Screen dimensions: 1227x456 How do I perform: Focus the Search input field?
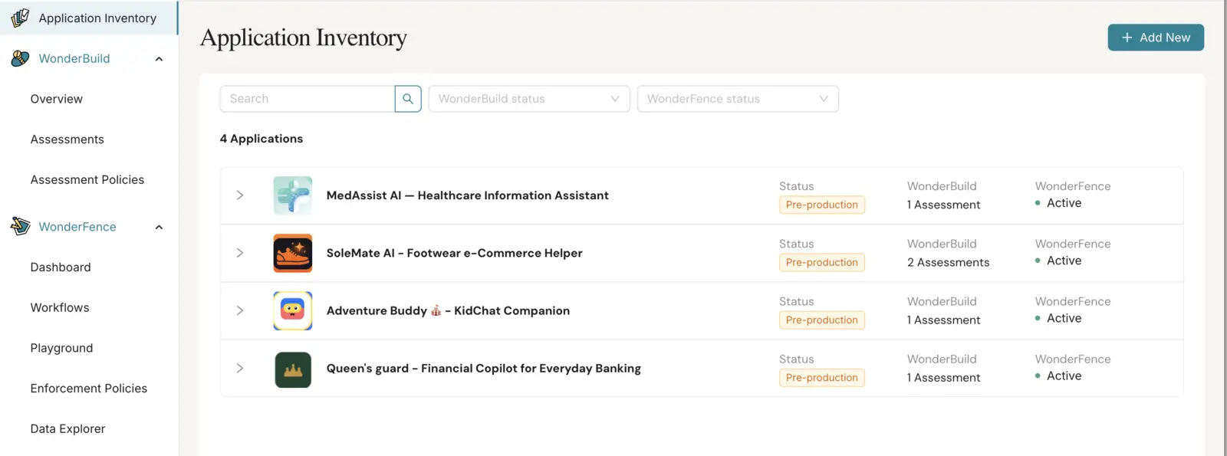308,99
